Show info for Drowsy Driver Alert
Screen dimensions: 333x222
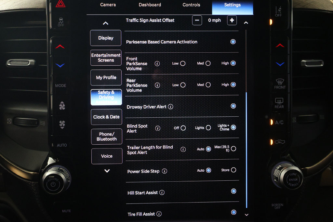[170, 107]
